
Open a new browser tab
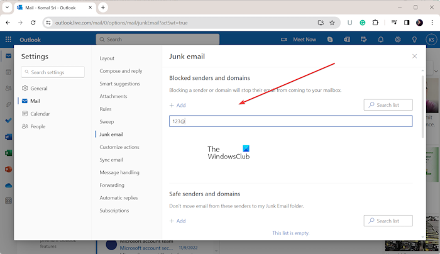tap(103, 8)
